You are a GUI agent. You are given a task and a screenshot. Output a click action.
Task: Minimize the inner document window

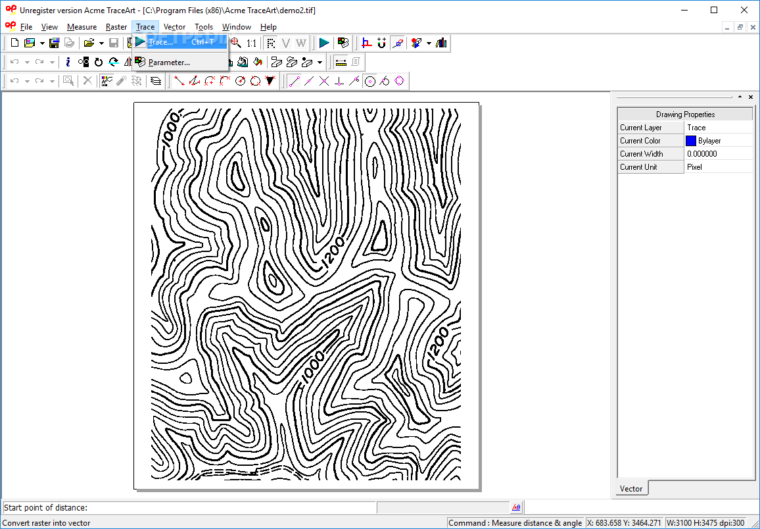click(x=727, y=27)
